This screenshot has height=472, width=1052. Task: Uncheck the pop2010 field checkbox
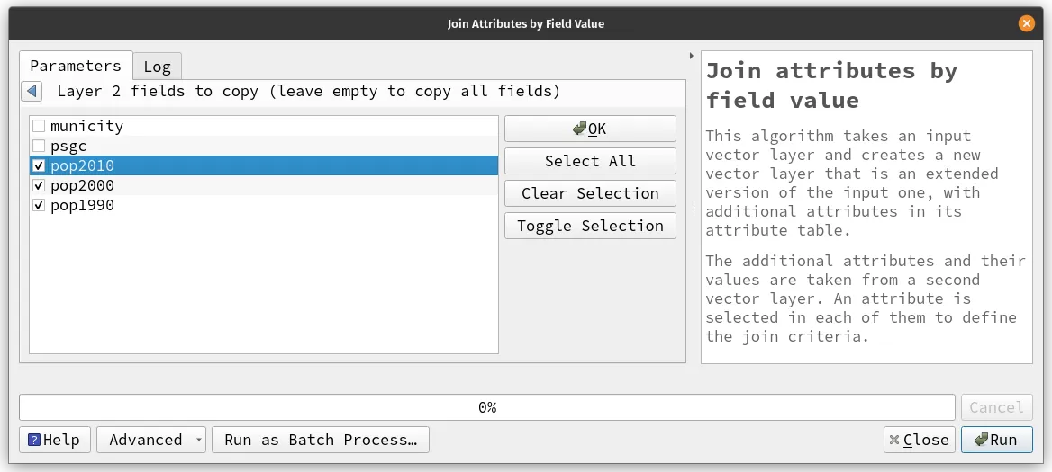pyautogui.click(x=39, y=166)
